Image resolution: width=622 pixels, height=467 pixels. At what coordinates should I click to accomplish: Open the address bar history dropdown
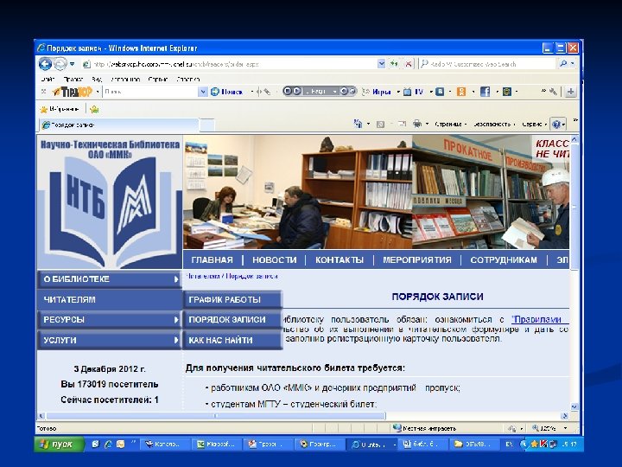pyautogui.click(x=381, y=63)
